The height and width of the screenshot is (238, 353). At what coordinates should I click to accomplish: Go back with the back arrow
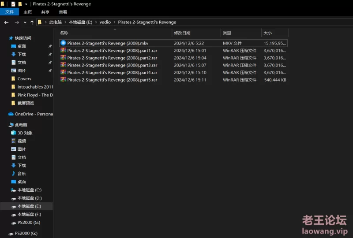(6, 22)
